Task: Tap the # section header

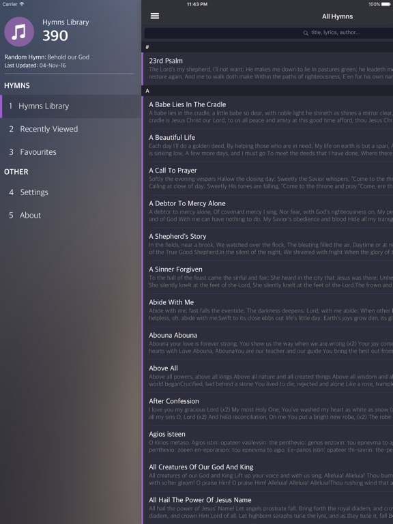Action: tap(267, 47)
